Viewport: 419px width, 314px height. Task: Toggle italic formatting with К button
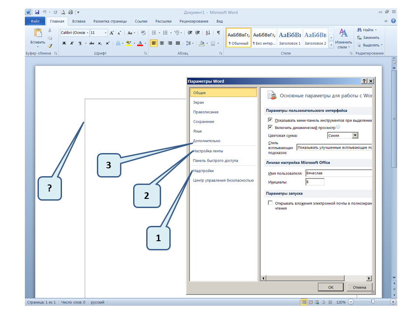point(72,43)
